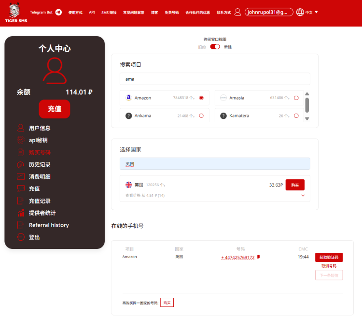This screenshot has width=362, height=334.
Task: Open the API menu item
Action: click(92, 12)
